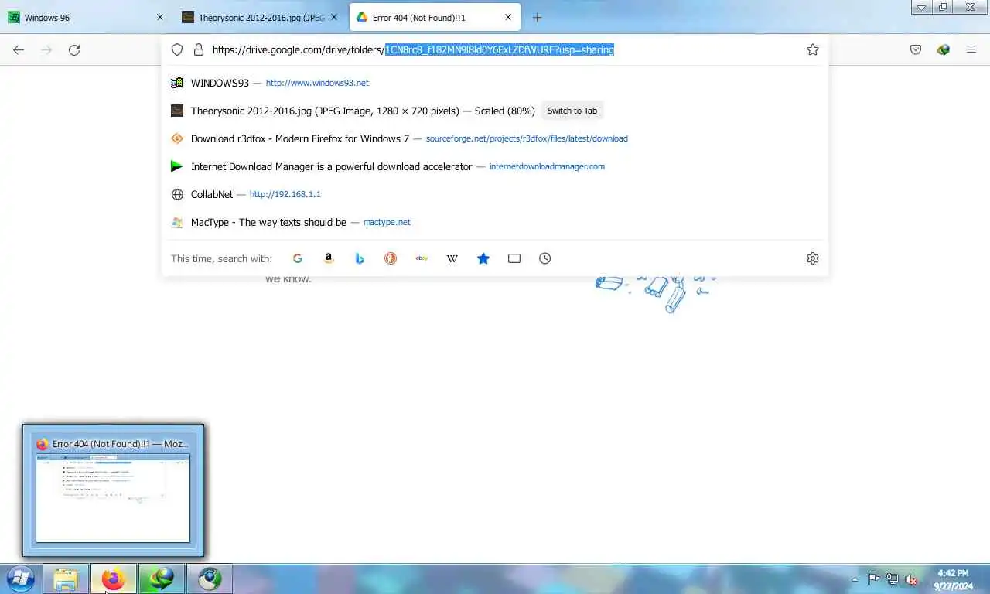Open CollabNet 192.168.1.1 suggestion
The height and width of the screenshot is (594, 990).
pos(495,194)
